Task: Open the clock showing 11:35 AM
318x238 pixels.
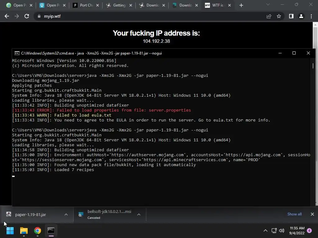Action: pyautogui.click(x=297, y=231)
